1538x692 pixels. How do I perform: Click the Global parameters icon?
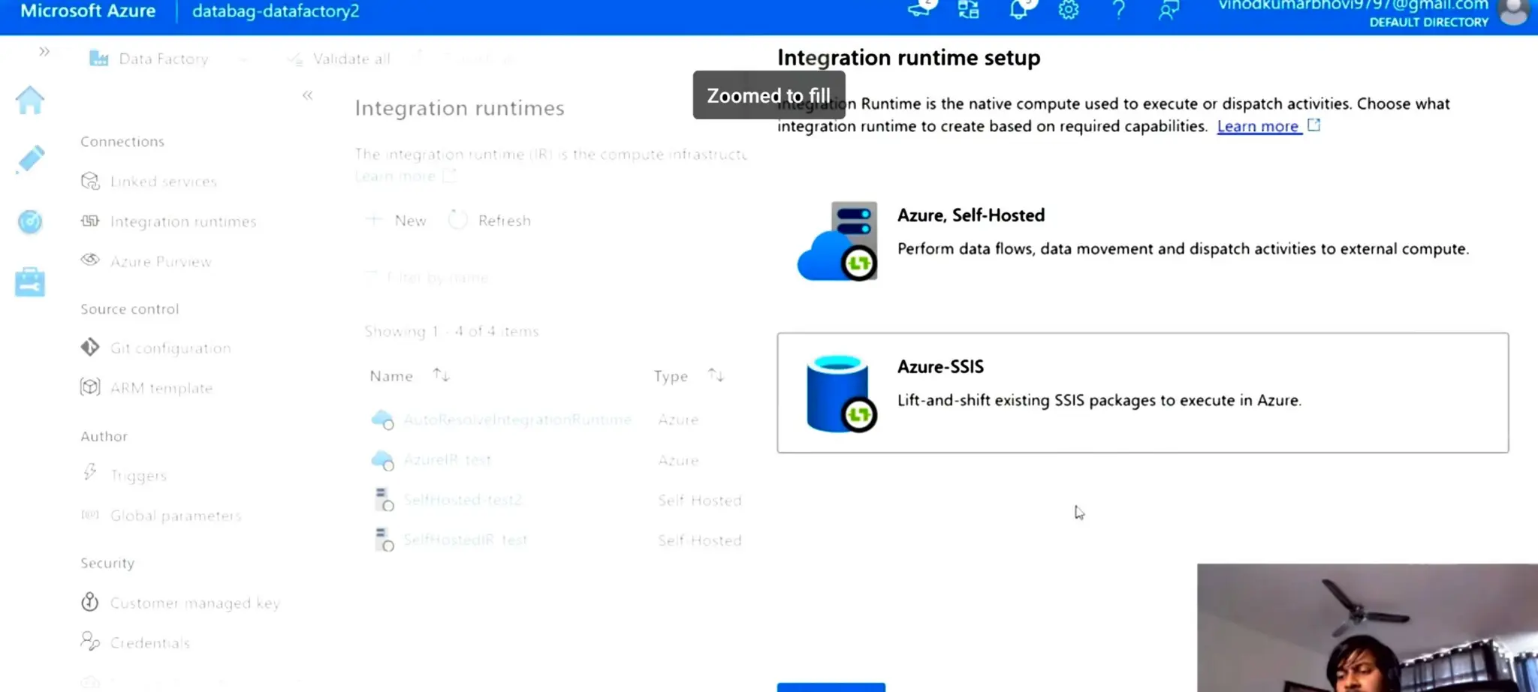[x=90, y=514]
